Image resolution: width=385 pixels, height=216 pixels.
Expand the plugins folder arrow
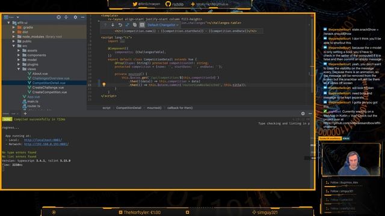tap(19, 64)
